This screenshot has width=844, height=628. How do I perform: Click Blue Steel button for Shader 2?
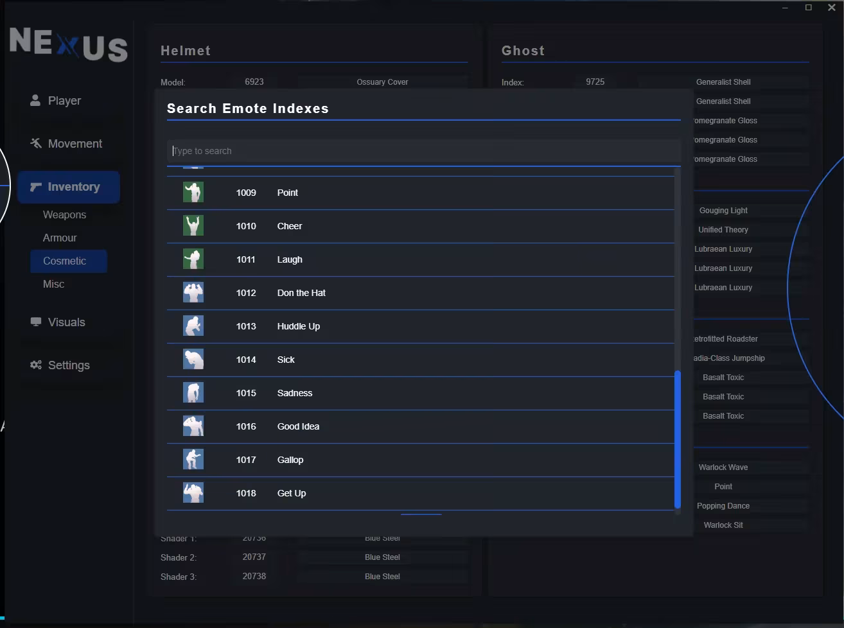click(382, 557)
